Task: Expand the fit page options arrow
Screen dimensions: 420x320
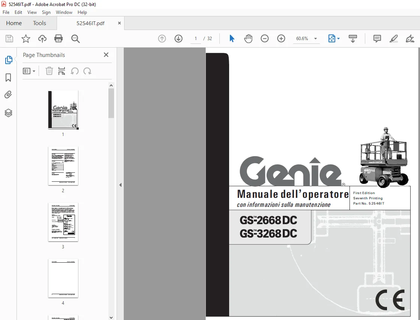Action: pos(338,39)
